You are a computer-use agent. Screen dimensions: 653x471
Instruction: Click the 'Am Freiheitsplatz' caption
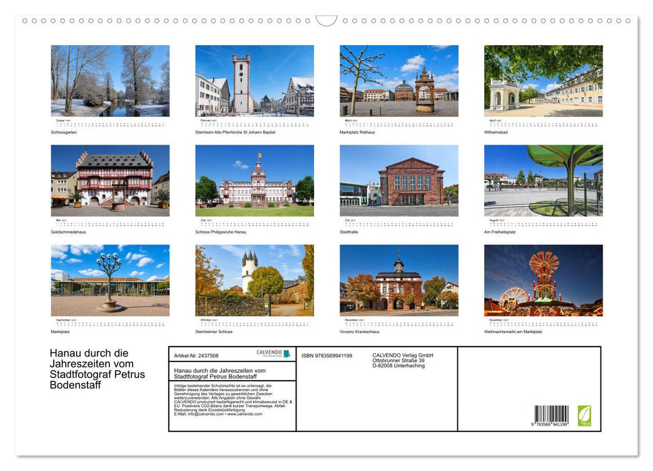pyautogui.click(x=500, y=231)
